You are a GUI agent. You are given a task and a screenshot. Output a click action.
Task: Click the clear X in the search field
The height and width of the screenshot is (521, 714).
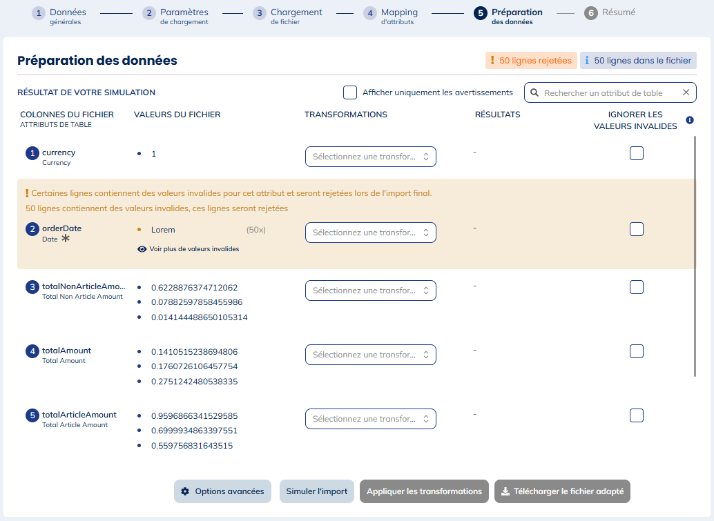[686, 92]
